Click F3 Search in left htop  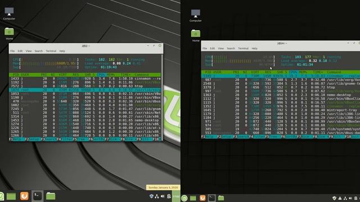(x=49, y=139)
